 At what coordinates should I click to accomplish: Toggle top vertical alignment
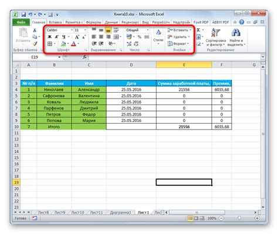(94, 30)
